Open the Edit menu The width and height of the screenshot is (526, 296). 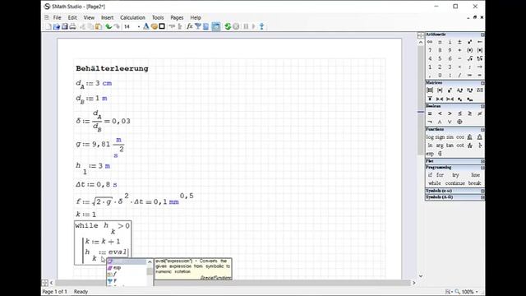tap(72, 17)
